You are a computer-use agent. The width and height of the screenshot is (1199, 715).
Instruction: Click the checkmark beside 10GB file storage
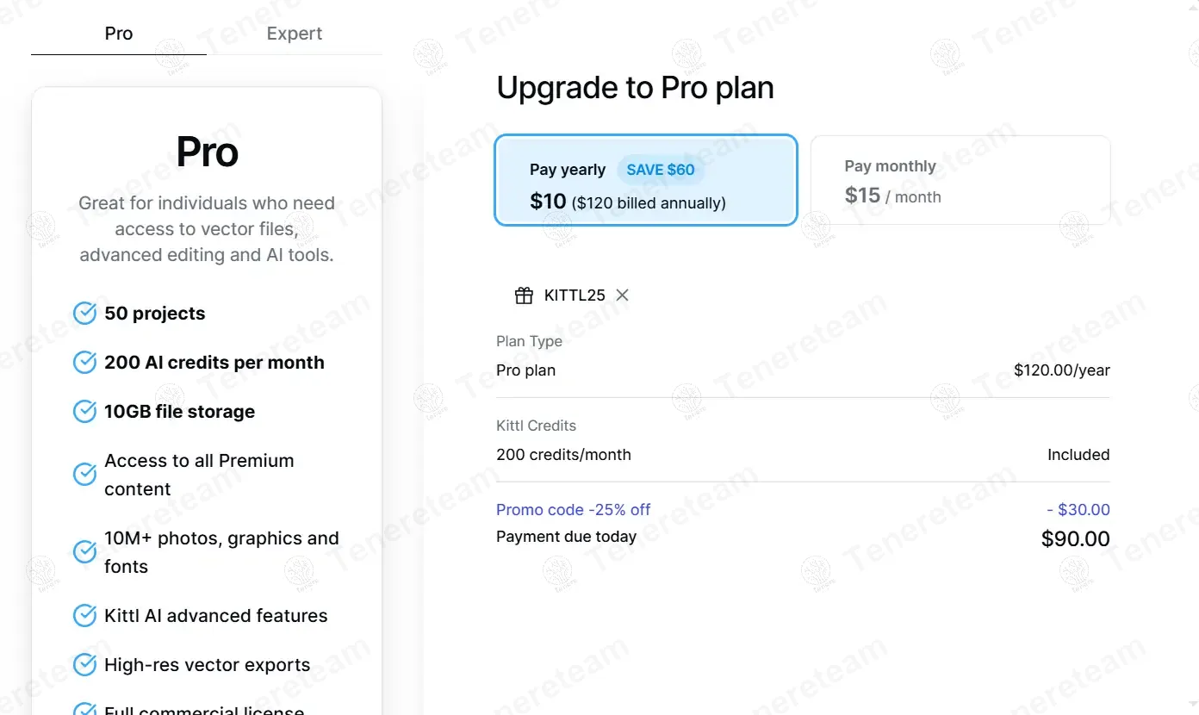tap(84, 412)
